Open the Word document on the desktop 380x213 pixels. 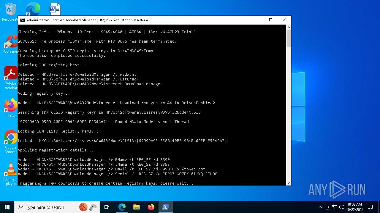point(55,9)
